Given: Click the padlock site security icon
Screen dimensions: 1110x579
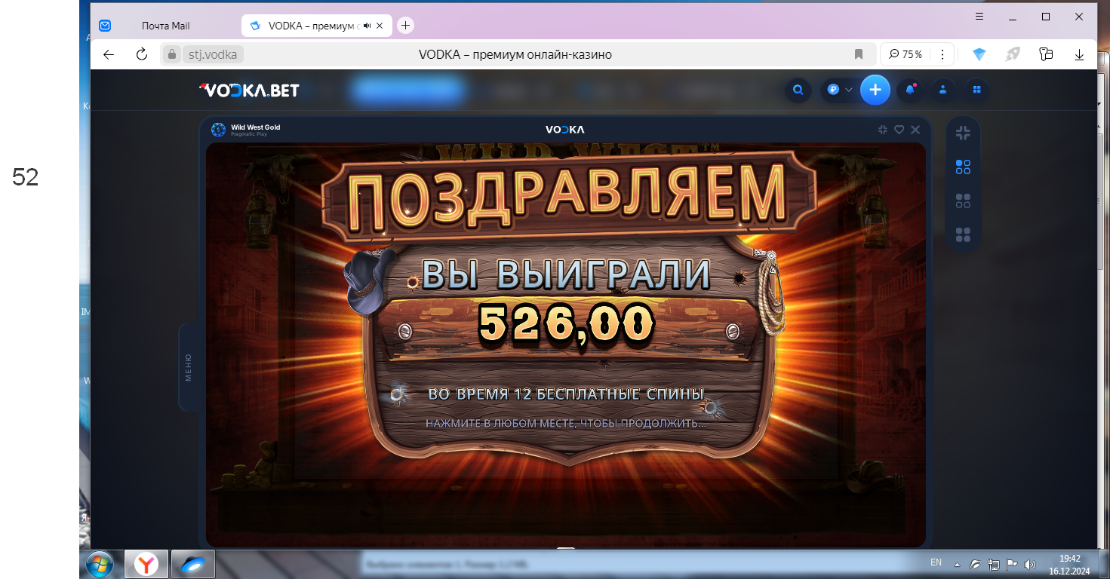Looking at the screenshot, I should tap(171, 54).
